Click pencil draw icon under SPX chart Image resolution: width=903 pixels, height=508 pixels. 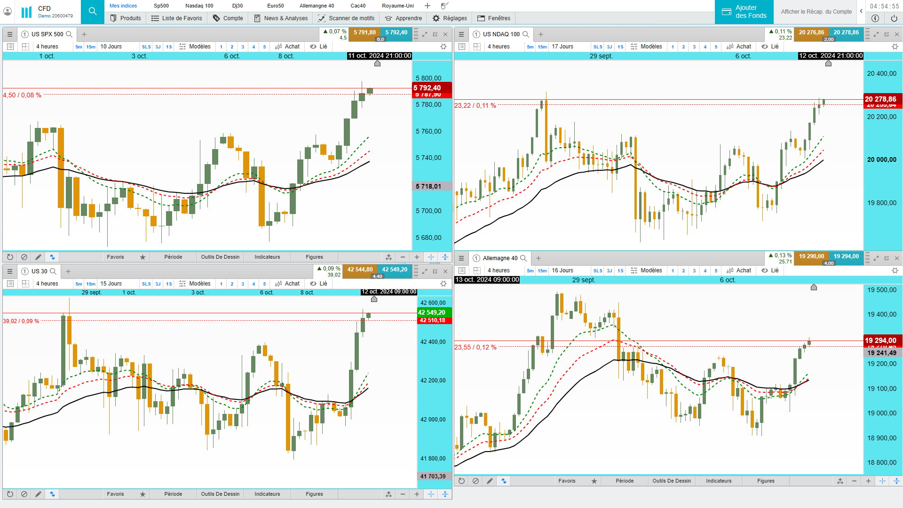click(x=38, y=257)
